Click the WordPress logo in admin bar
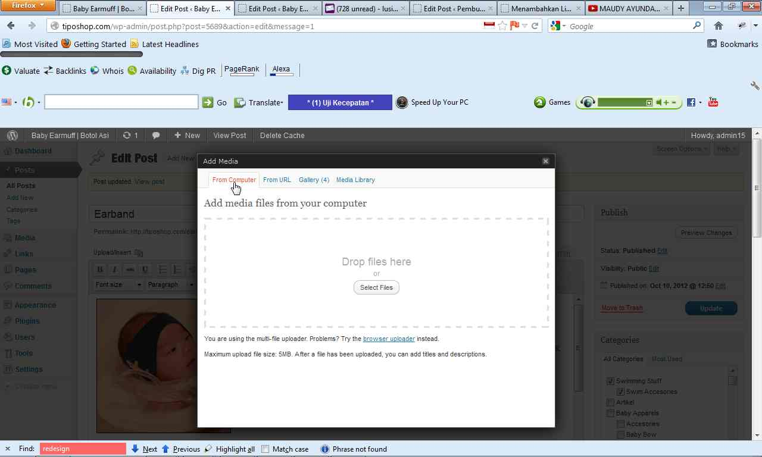Image resolution: width=762 pixels, height=457 pixels. point(13,136)
